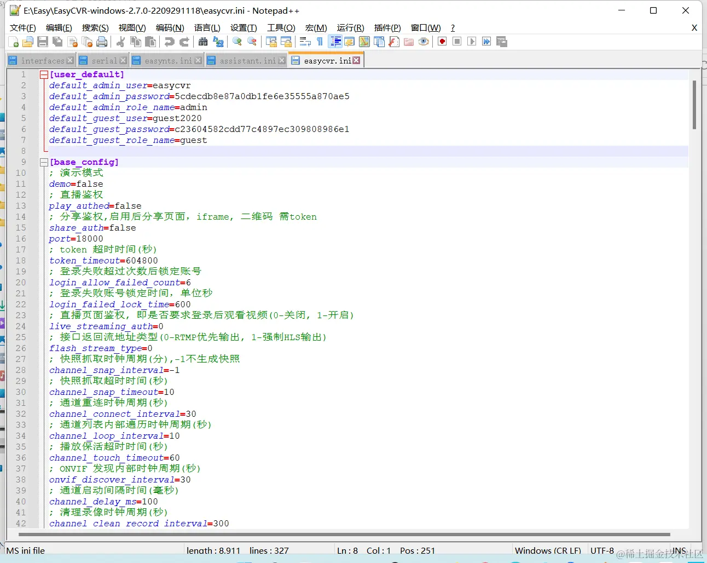Viewport: 707px width, 563px height.
Task: Collapse the [user_default] section fold marker
Action: [44, 74]
